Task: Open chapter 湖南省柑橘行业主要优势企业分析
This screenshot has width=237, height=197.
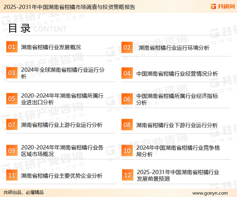Action: coord(62,176)
